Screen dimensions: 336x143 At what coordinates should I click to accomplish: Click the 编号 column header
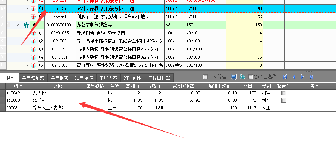(19, 86)
